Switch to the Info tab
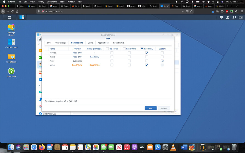Viewport: 245px width, 153px height. (x=49, y=43)
